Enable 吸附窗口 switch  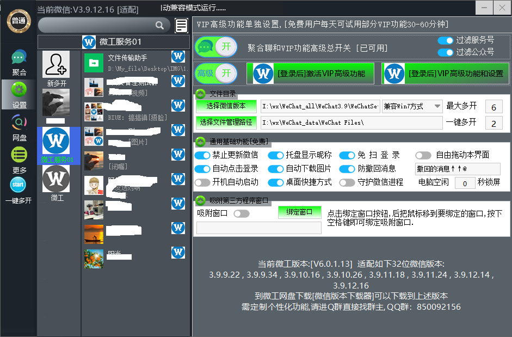[242, 214]
